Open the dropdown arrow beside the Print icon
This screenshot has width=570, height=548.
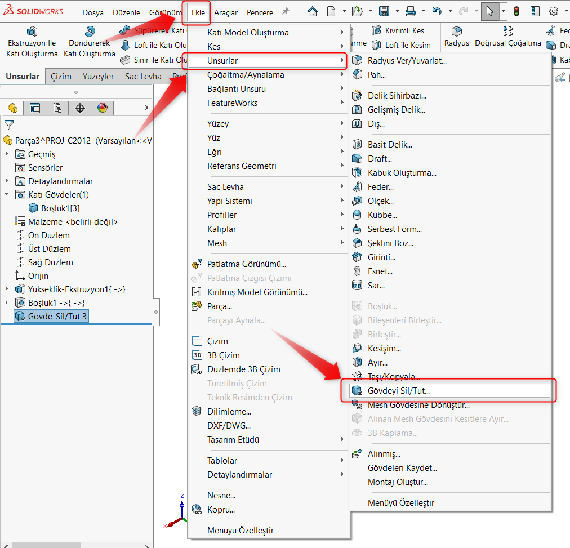pos(424,12)
